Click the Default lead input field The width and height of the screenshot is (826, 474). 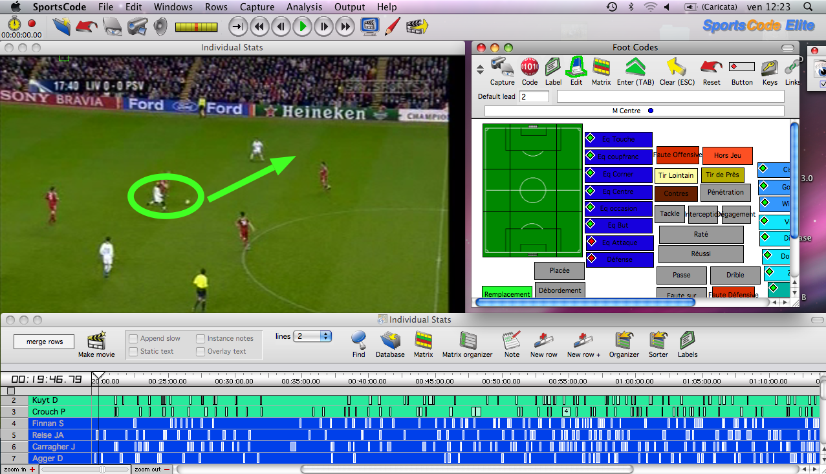[534, 96]
